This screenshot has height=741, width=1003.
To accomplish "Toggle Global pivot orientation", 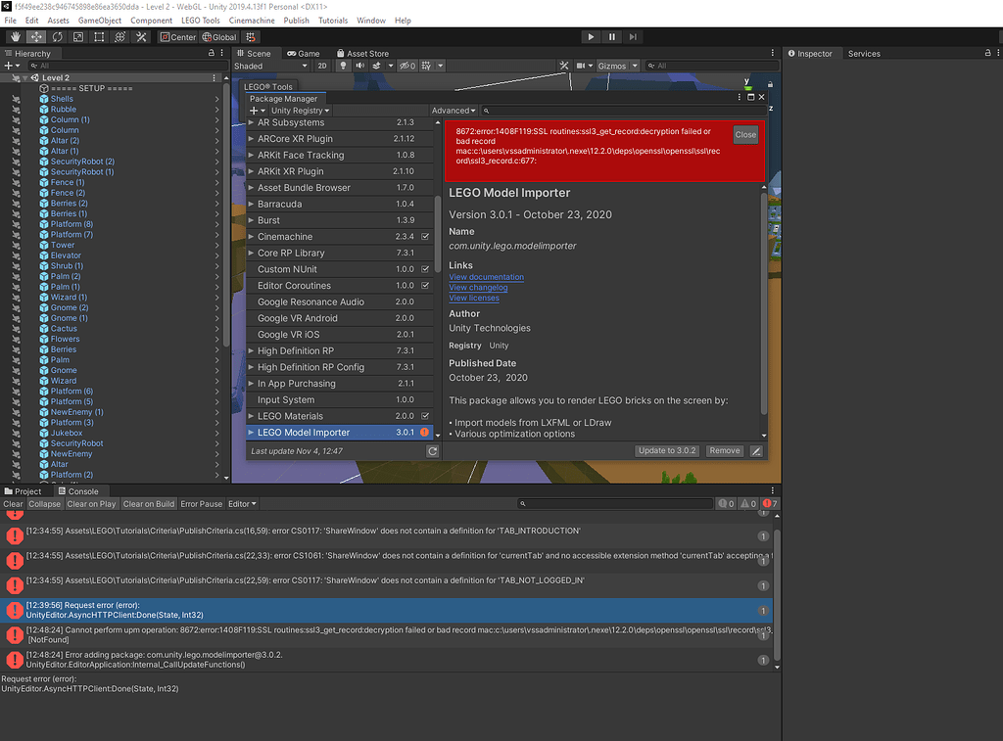I will click(x=219, y=37).
